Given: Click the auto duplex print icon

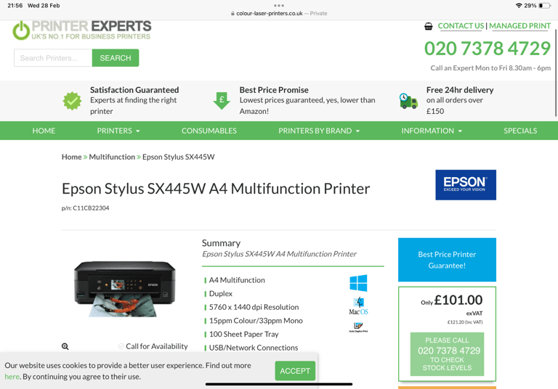Looking at the screenshot, I should (x=358, y=327).
